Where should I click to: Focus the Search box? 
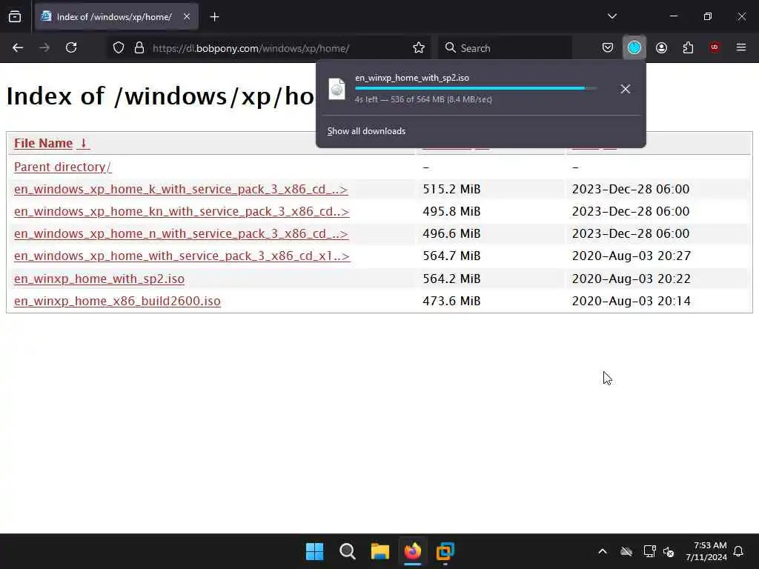(505, 48)
